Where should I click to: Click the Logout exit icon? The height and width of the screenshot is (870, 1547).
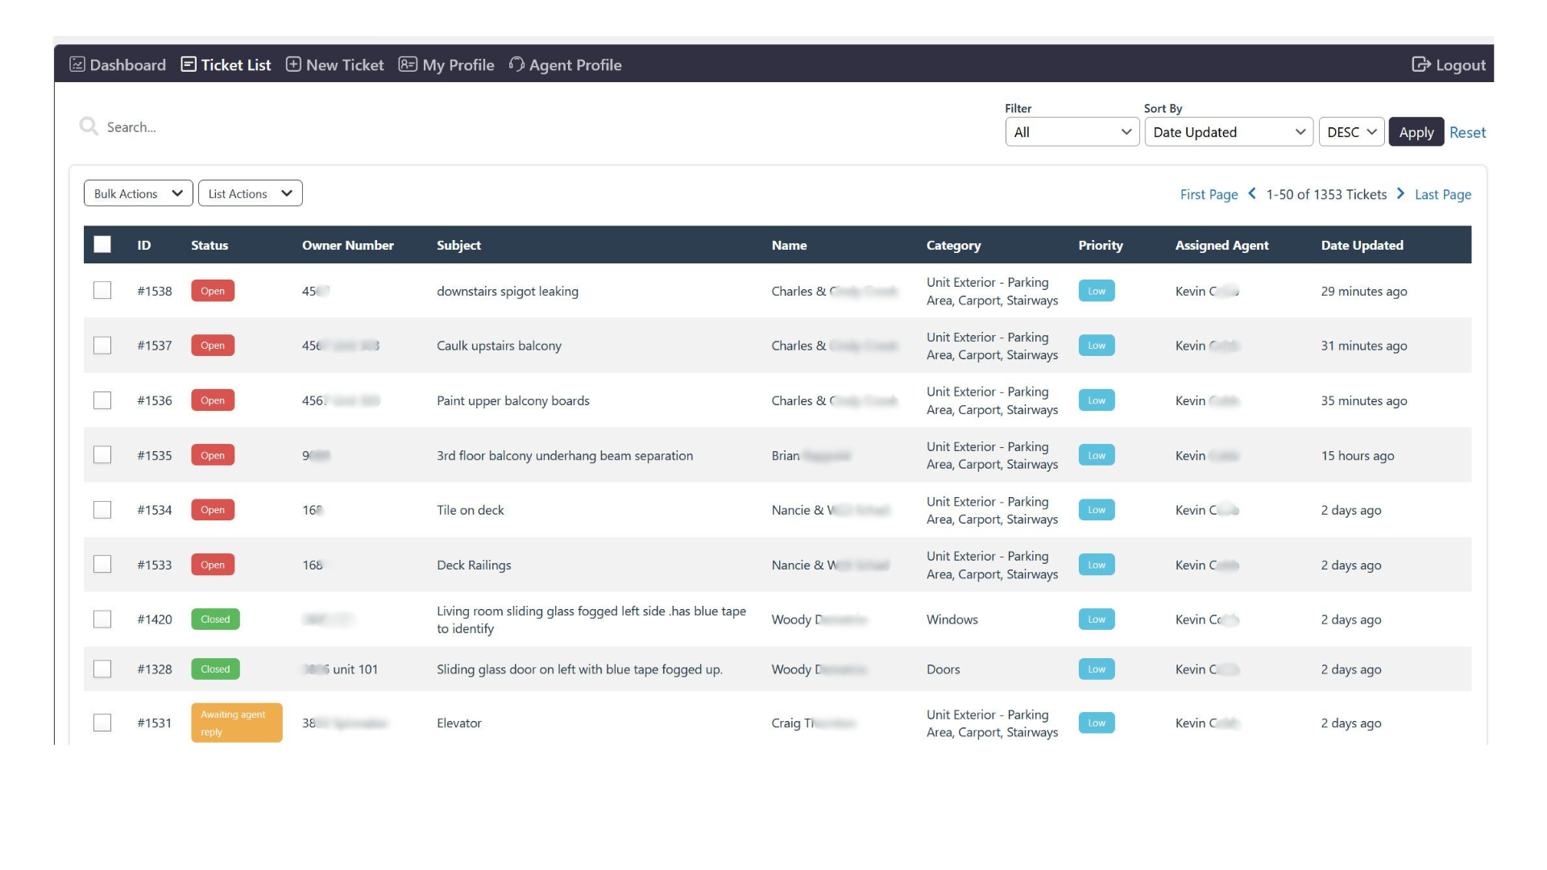click(1421, 64)
